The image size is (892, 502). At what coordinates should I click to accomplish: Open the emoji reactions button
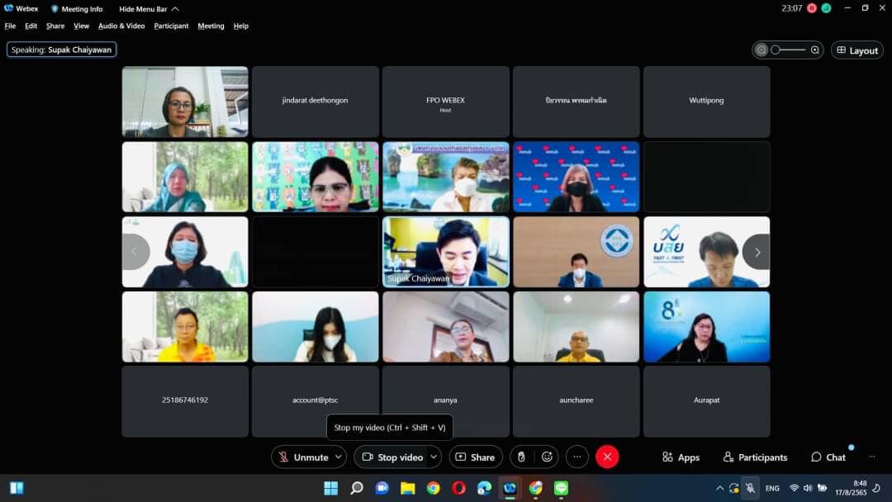[x=546, y=457]
